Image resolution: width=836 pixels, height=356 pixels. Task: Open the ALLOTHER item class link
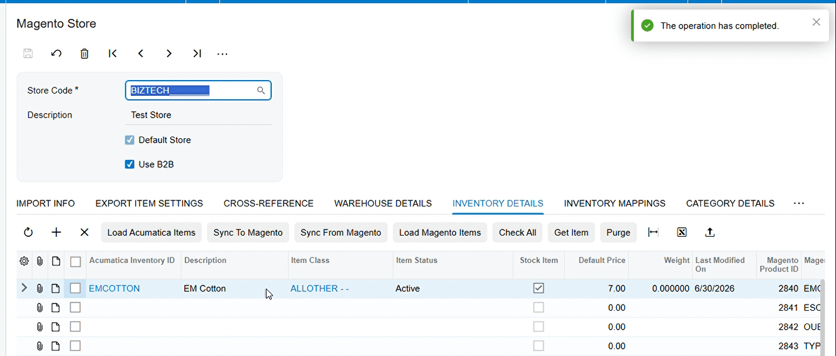point(319,289)
